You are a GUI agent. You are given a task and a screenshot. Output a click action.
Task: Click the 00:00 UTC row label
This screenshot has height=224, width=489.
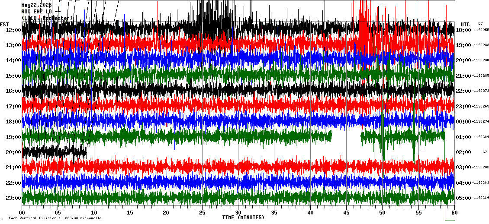click(463, 122)
